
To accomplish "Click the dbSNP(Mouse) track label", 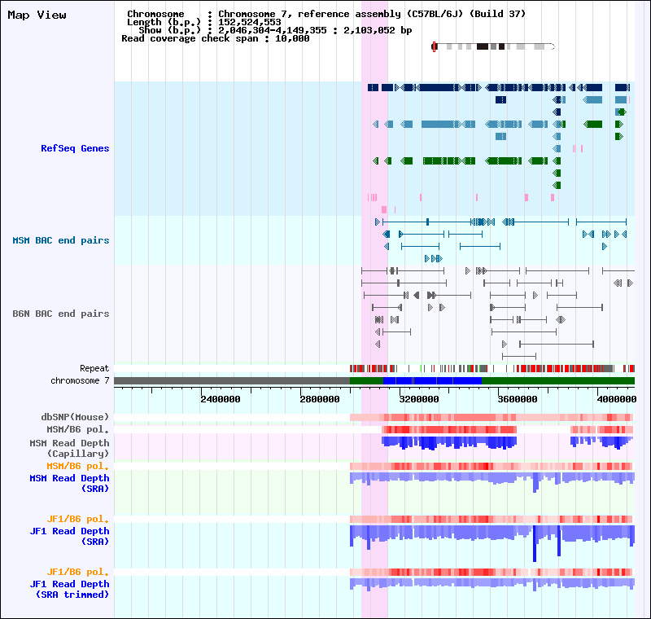I will click(75, 417).
